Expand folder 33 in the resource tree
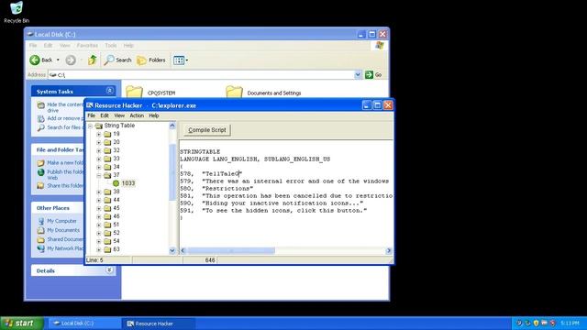The width and height of the screenshot is (587, 330). [98, 159]
